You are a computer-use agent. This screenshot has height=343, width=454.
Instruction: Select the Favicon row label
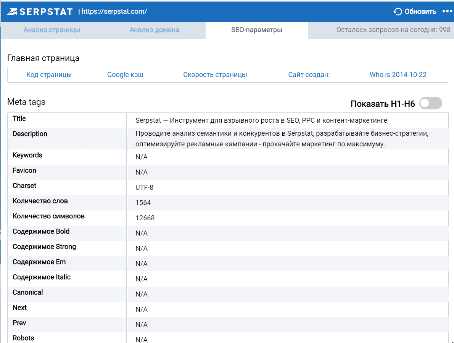pos(24,170)
